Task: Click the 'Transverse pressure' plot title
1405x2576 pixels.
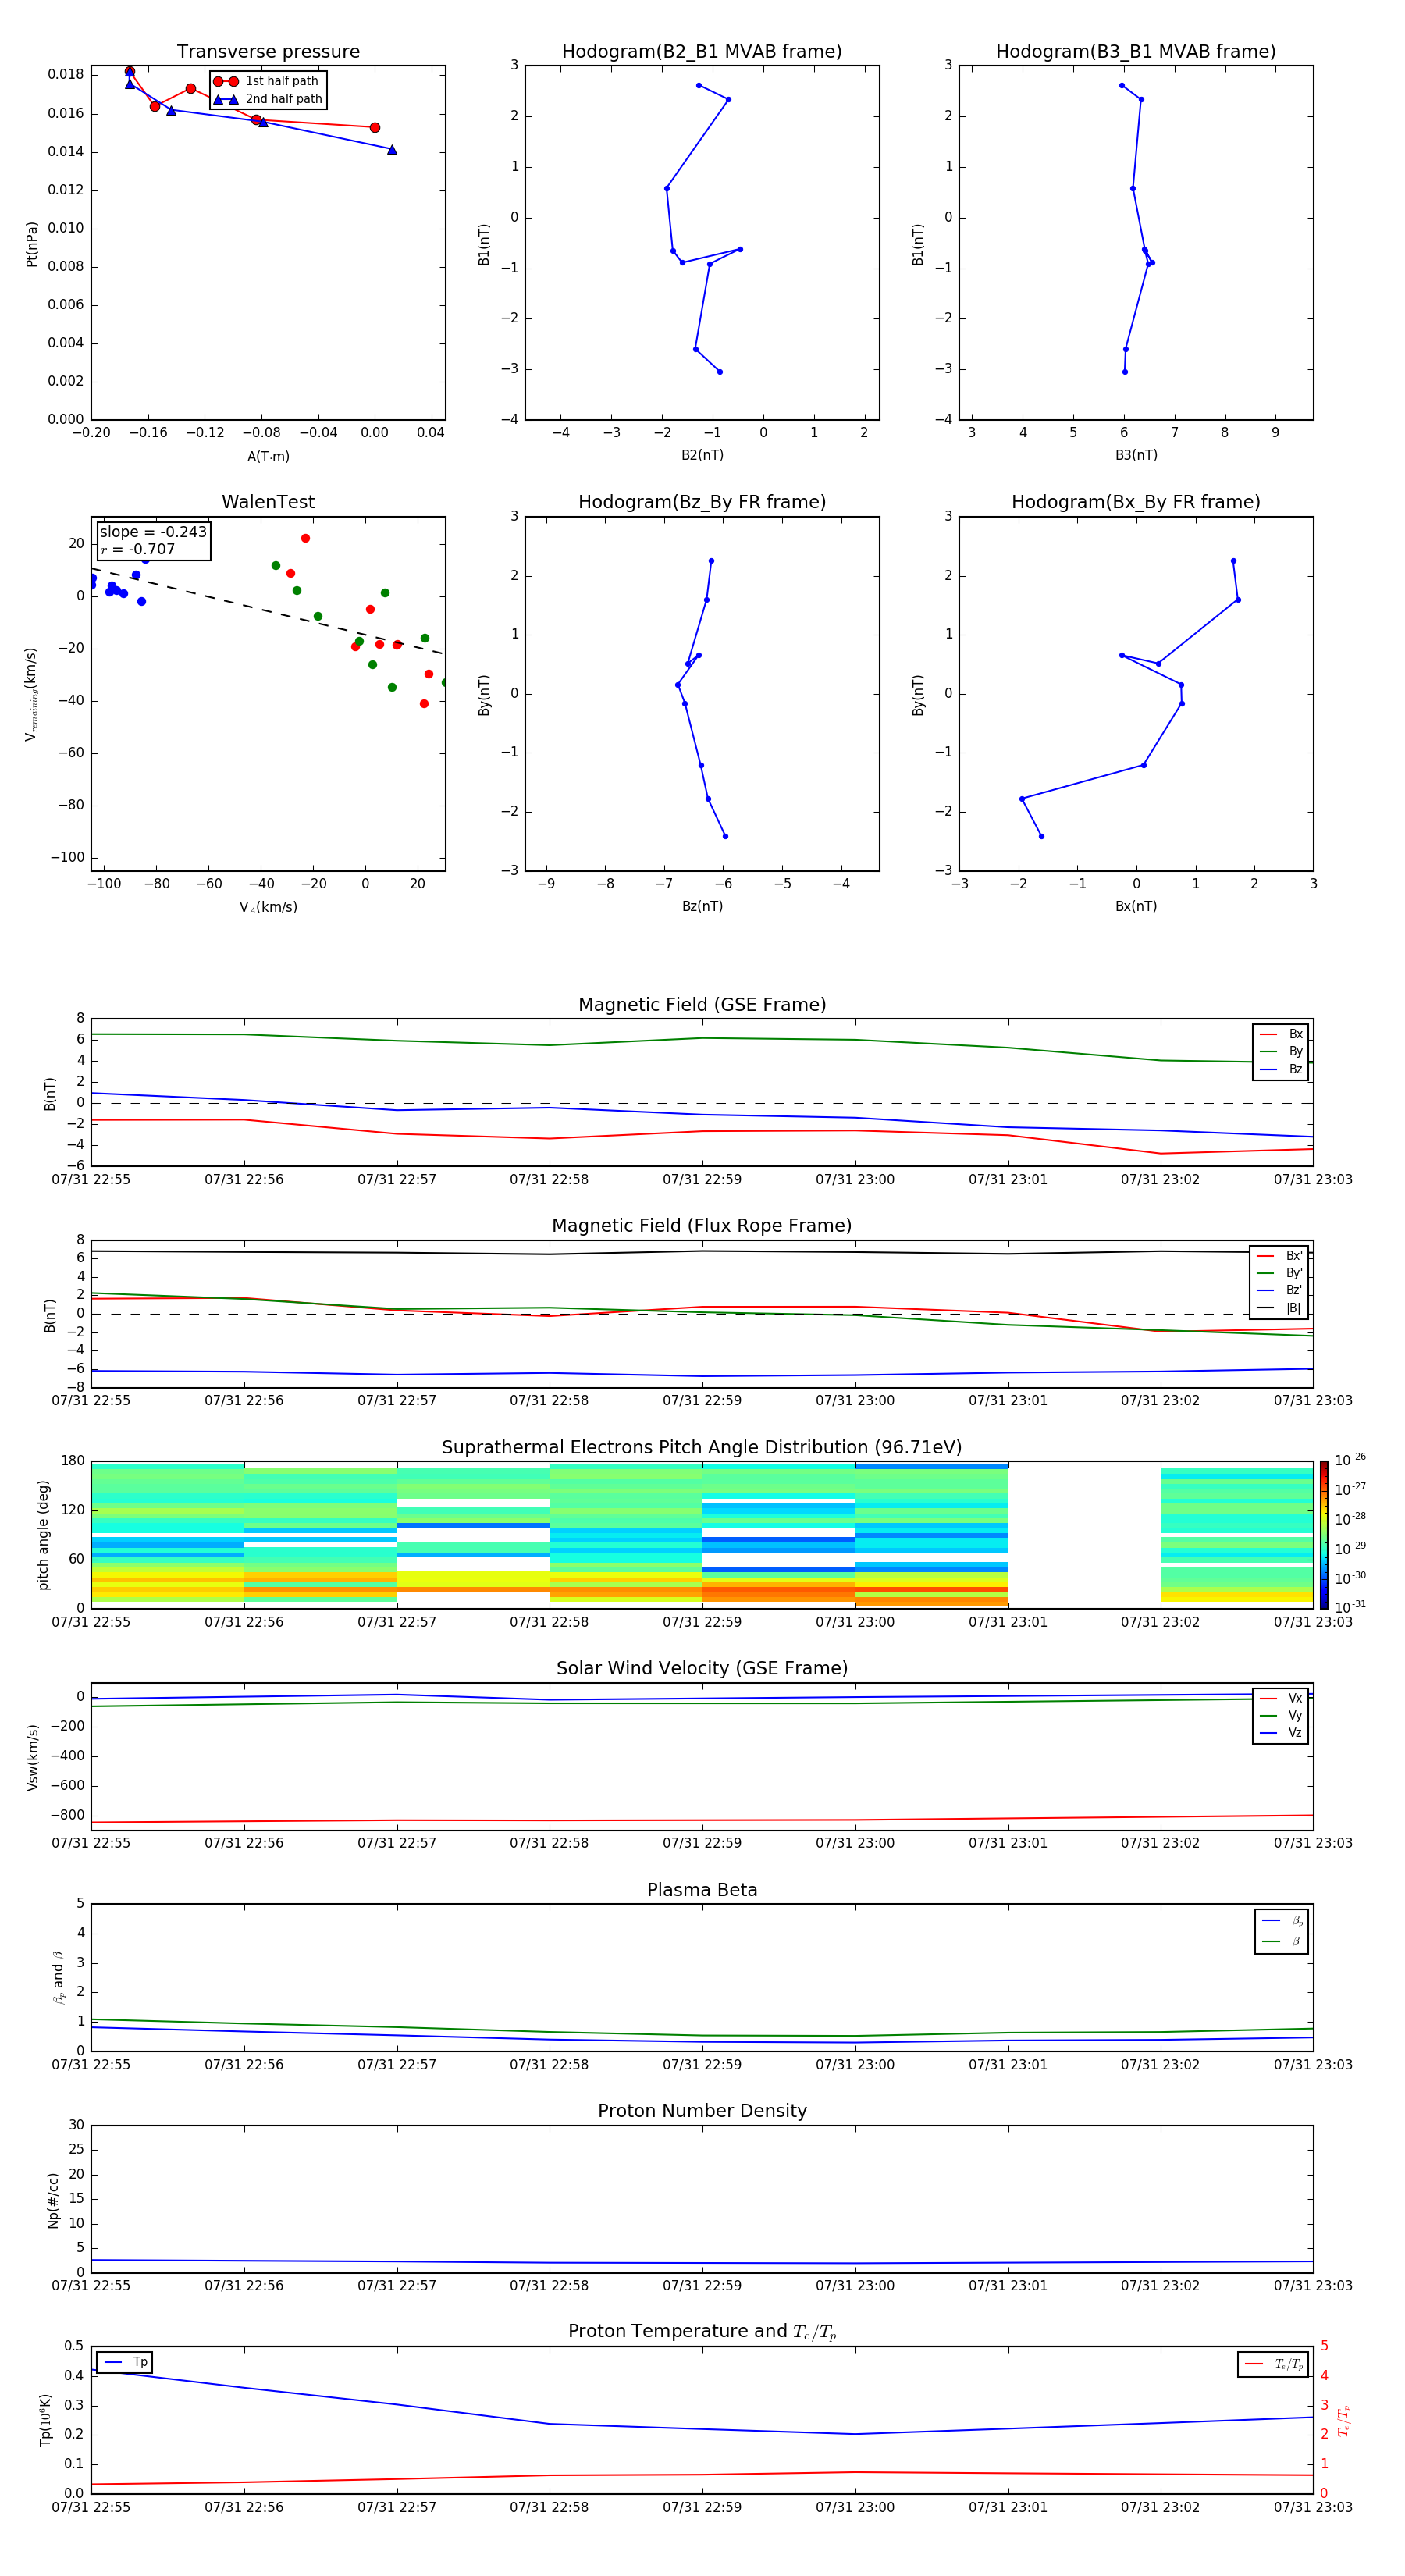Action: 268,52
